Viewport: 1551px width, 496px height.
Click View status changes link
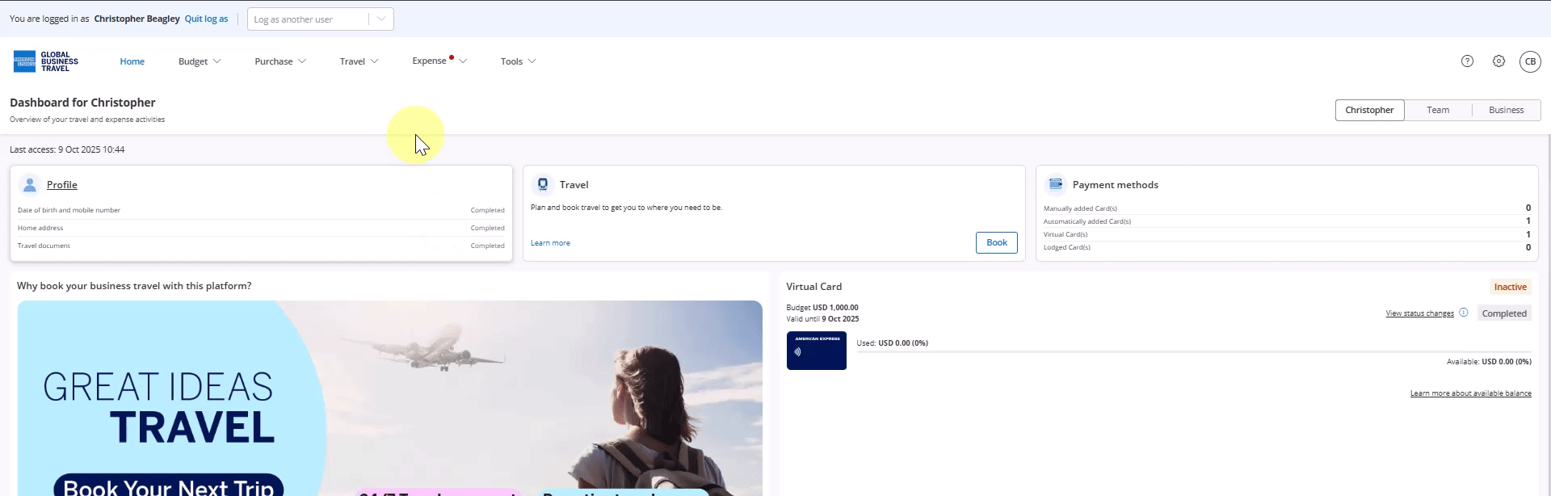[x=1419, y=313]
